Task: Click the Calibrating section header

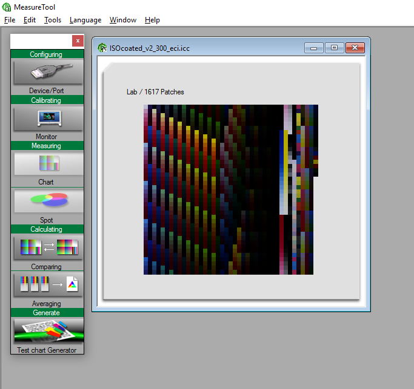Action: [x=47, y=100]
